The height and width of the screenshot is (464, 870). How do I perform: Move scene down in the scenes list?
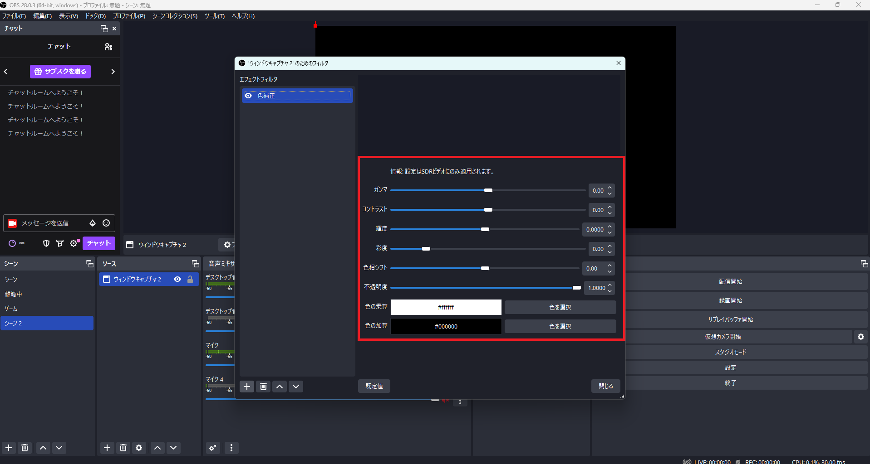point(59,448)
